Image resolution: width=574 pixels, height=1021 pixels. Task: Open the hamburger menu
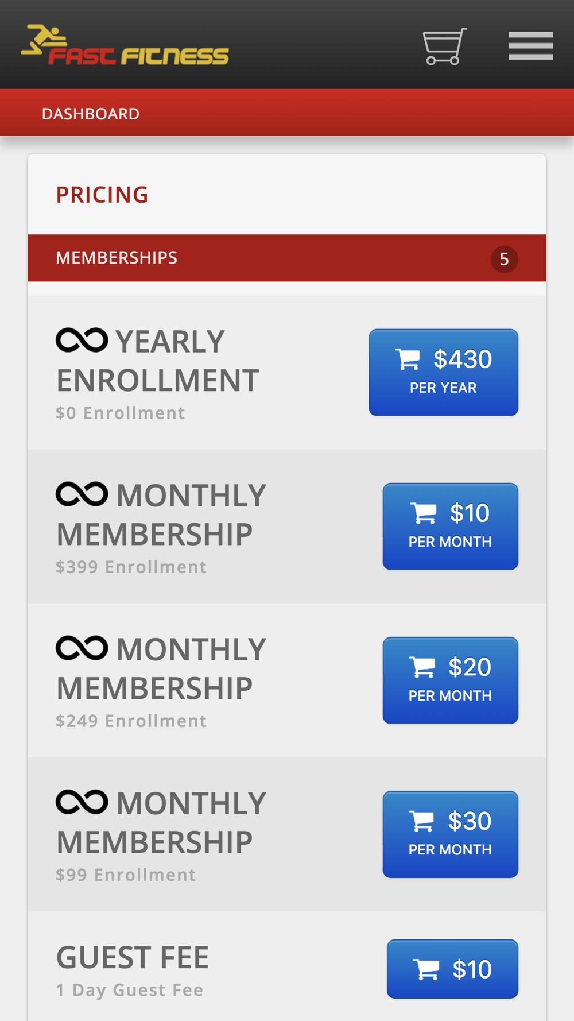[x=530, y=46]
